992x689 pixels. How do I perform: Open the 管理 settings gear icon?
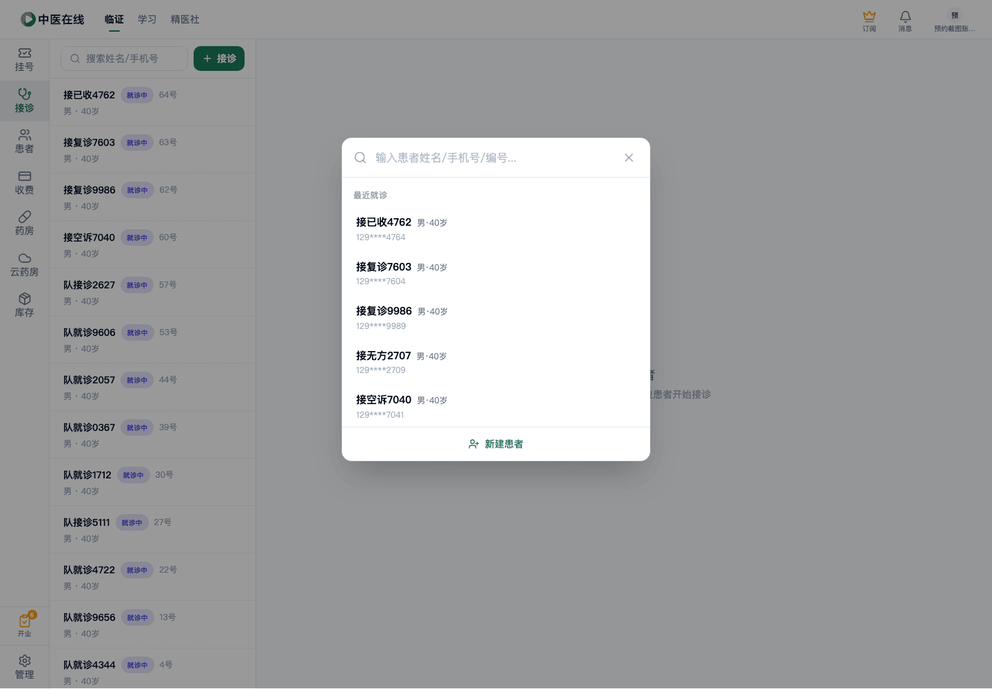24,667
